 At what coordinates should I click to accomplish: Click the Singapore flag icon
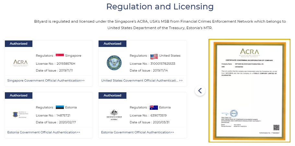click(x=60, y=55)
